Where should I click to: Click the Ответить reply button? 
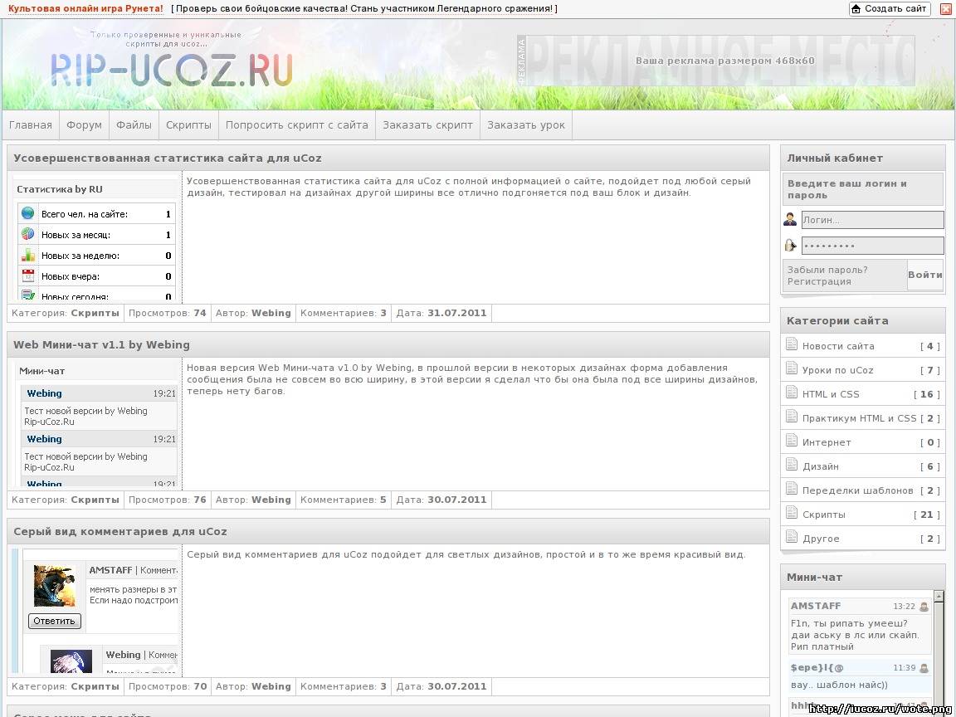coord(54,621)
